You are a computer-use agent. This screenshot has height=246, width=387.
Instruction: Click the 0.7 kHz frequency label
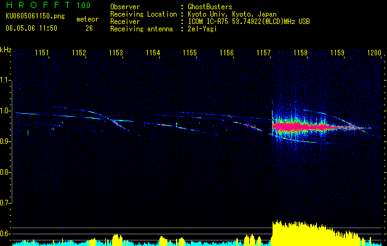pos(5,203)
